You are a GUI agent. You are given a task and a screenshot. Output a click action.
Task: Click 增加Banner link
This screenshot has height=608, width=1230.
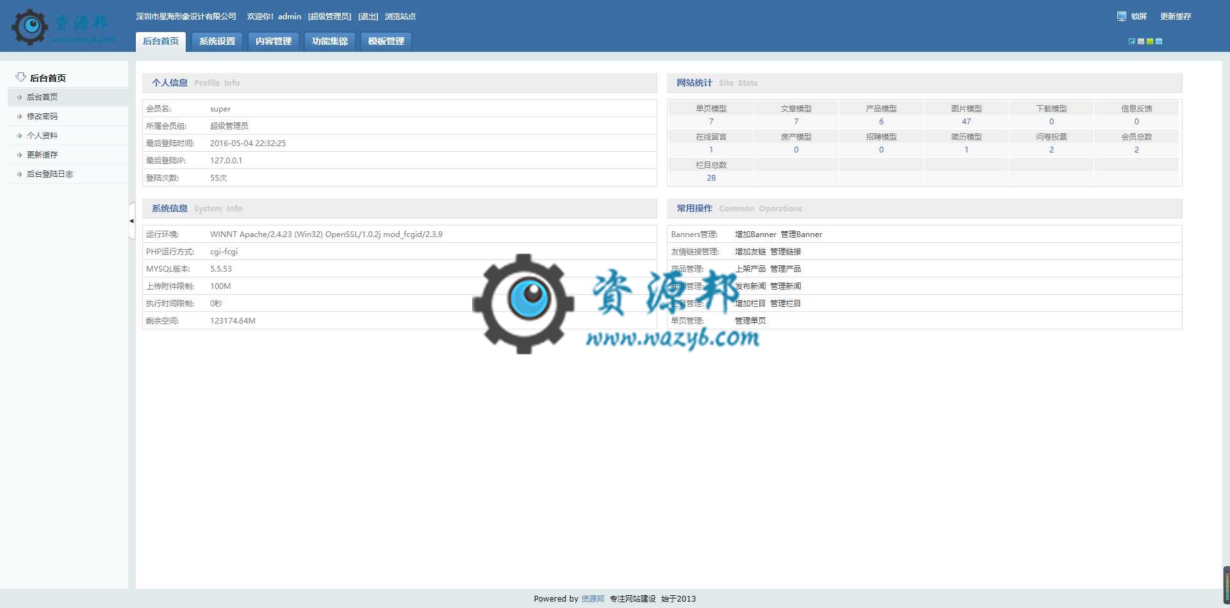[x=755, y=234]
